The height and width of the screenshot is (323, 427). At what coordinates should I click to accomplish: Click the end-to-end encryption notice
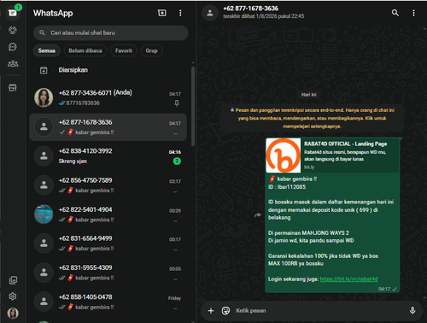[x=313, y=118]
